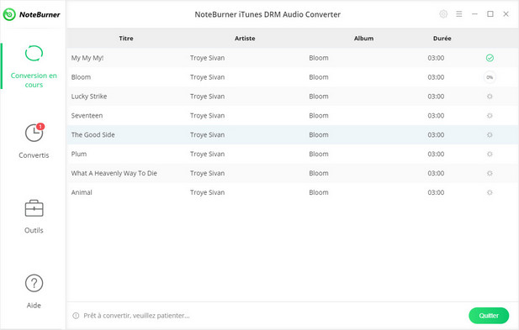The height and width of the screenshot is (330, 519).
Task: Open the Outils toolbox icon
Action: [x=34, y=208]
